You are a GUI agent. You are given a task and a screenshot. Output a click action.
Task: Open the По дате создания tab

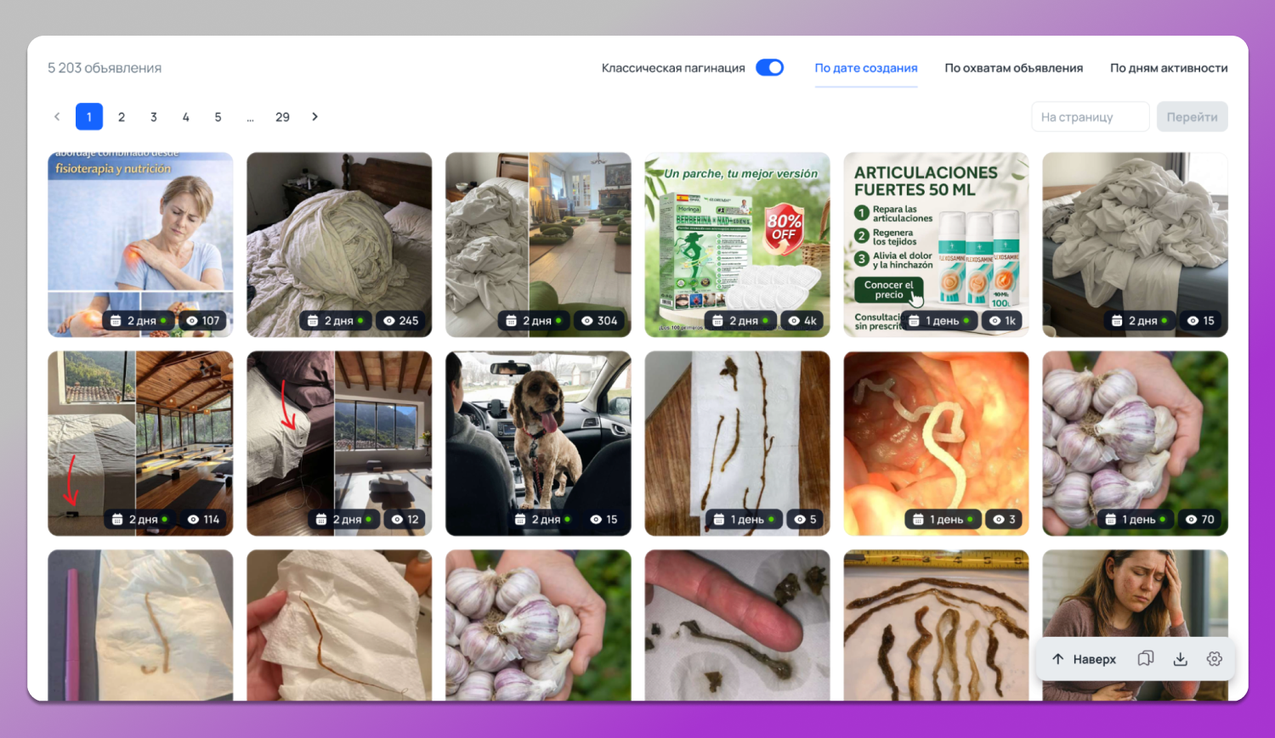866,68
